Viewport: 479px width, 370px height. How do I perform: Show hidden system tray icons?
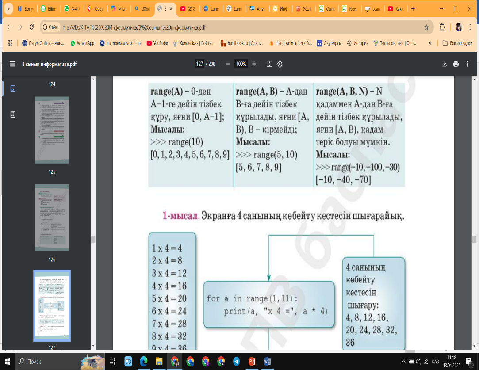coord(403,362)
